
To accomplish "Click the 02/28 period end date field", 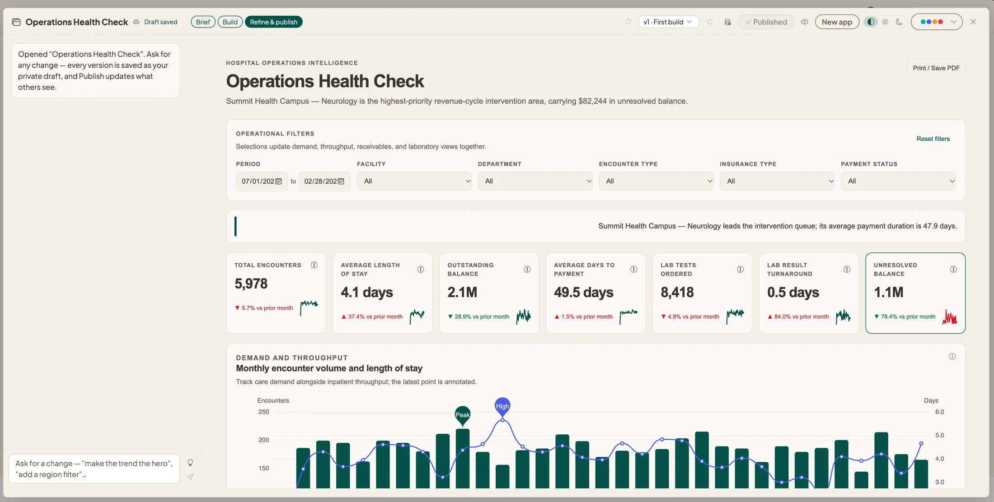I will [324, 181].
